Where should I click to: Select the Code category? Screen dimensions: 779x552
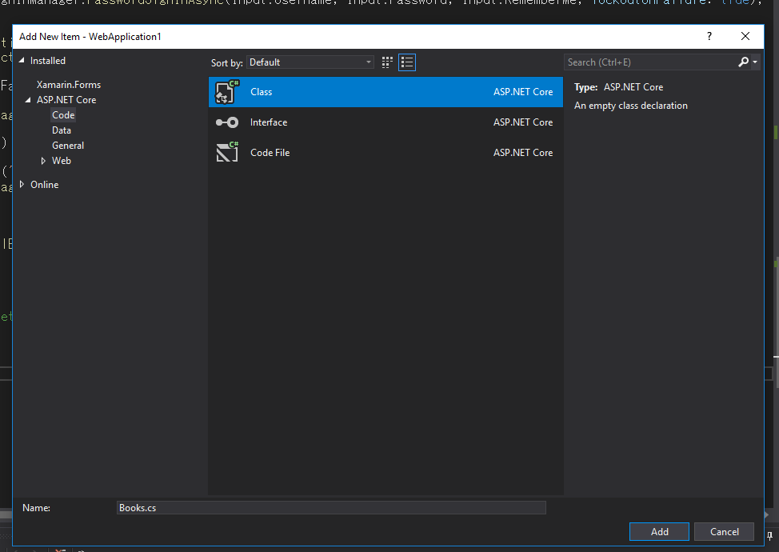[x=63, y=114]
